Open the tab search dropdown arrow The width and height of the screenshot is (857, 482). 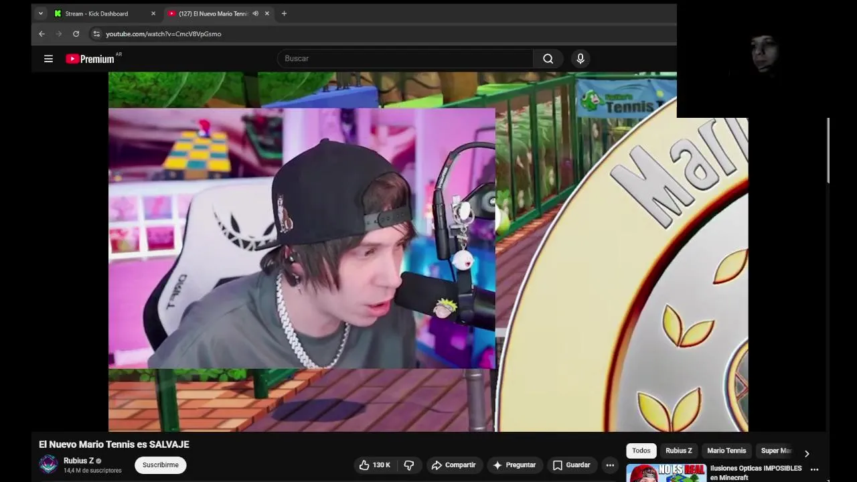coord(40,13)
